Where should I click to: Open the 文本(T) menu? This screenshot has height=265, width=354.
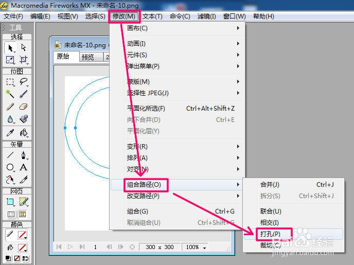[x=152, y=16]
